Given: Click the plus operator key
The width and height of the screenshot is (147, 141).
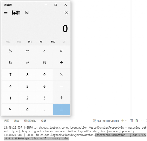Looking at the screenshot, I should 61,98.
